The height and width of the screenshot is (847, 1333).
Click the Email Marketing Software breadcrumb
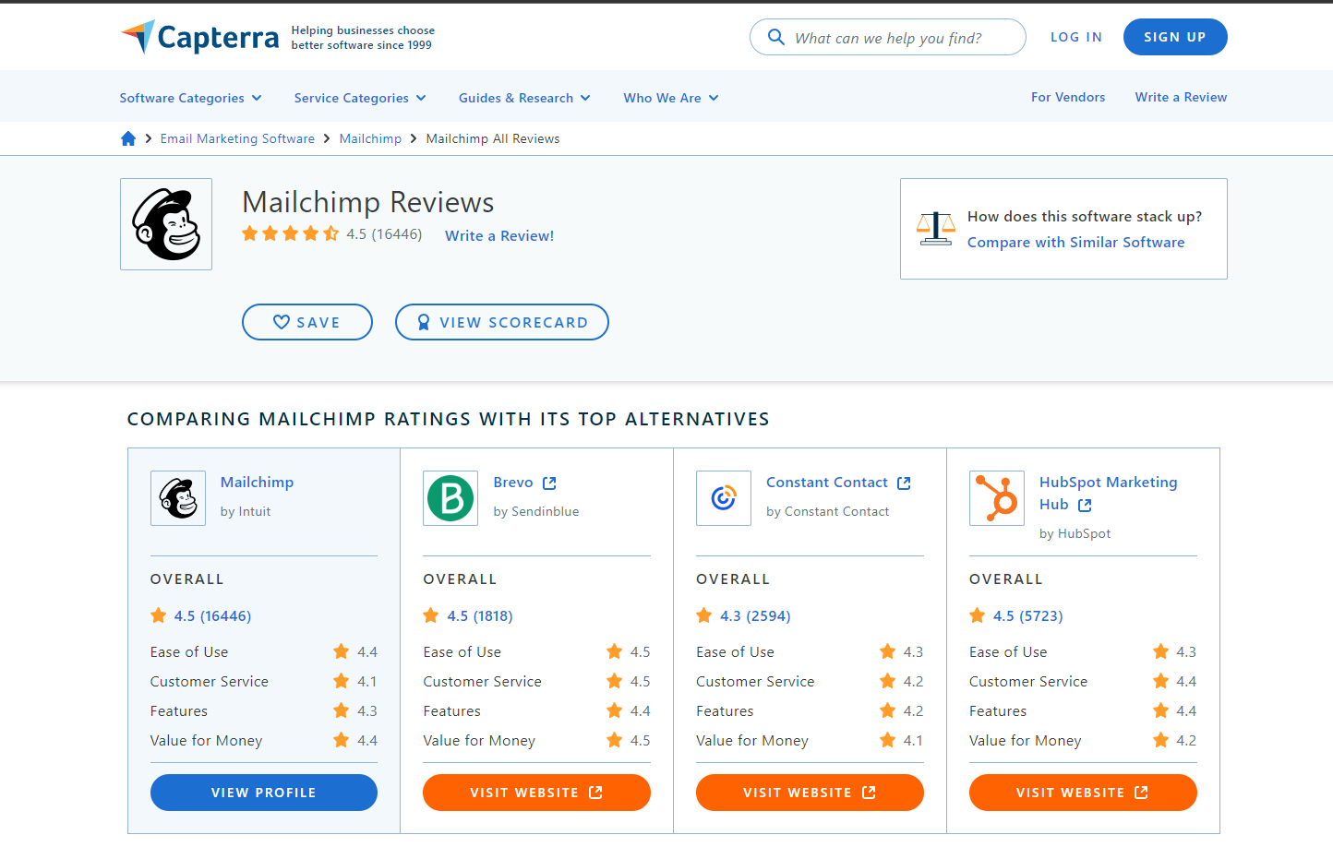point(237,138)
